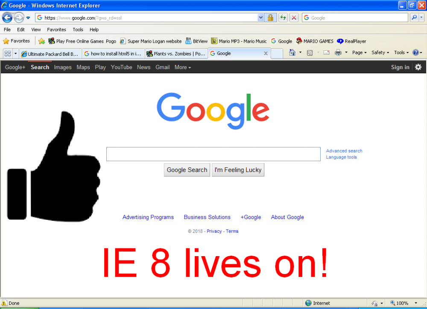The height and width of the screenshot is (309, 427).
Task: Click the Add to Favorites bar icon
Action: pyautogui.click(x=41, y=41)
